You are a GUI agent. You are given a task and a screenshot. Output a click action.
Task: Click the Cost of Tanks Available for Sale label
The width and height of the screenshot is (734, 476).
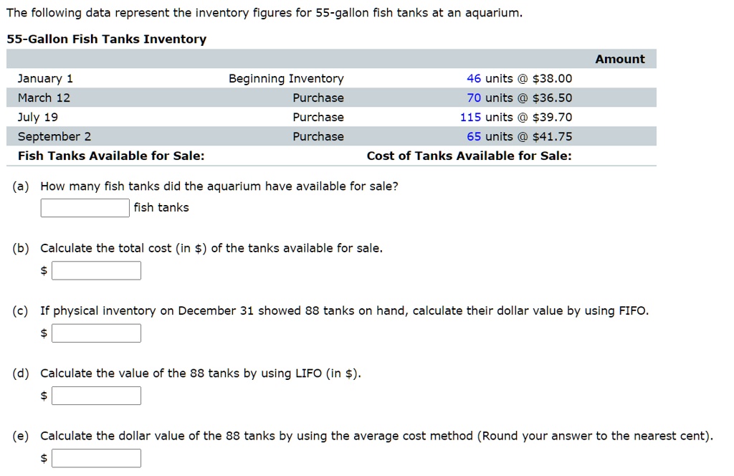(x=469, y=156)
